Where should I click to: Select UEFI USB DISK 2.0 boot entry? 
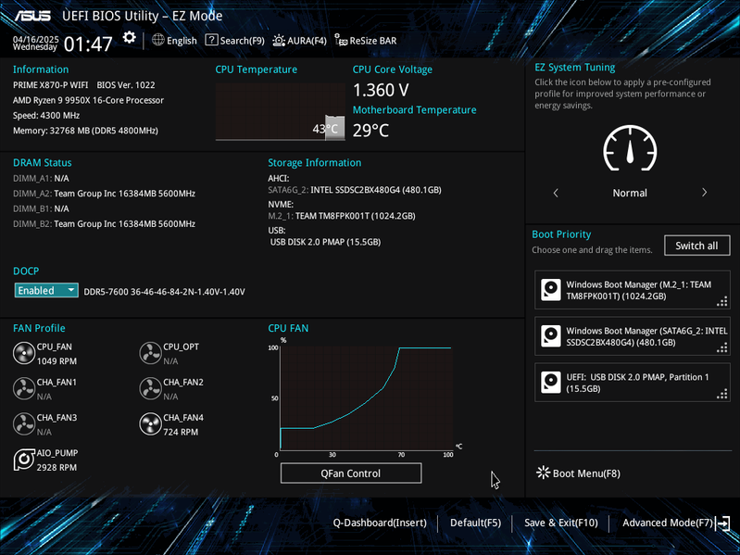(x=633, y=383)
